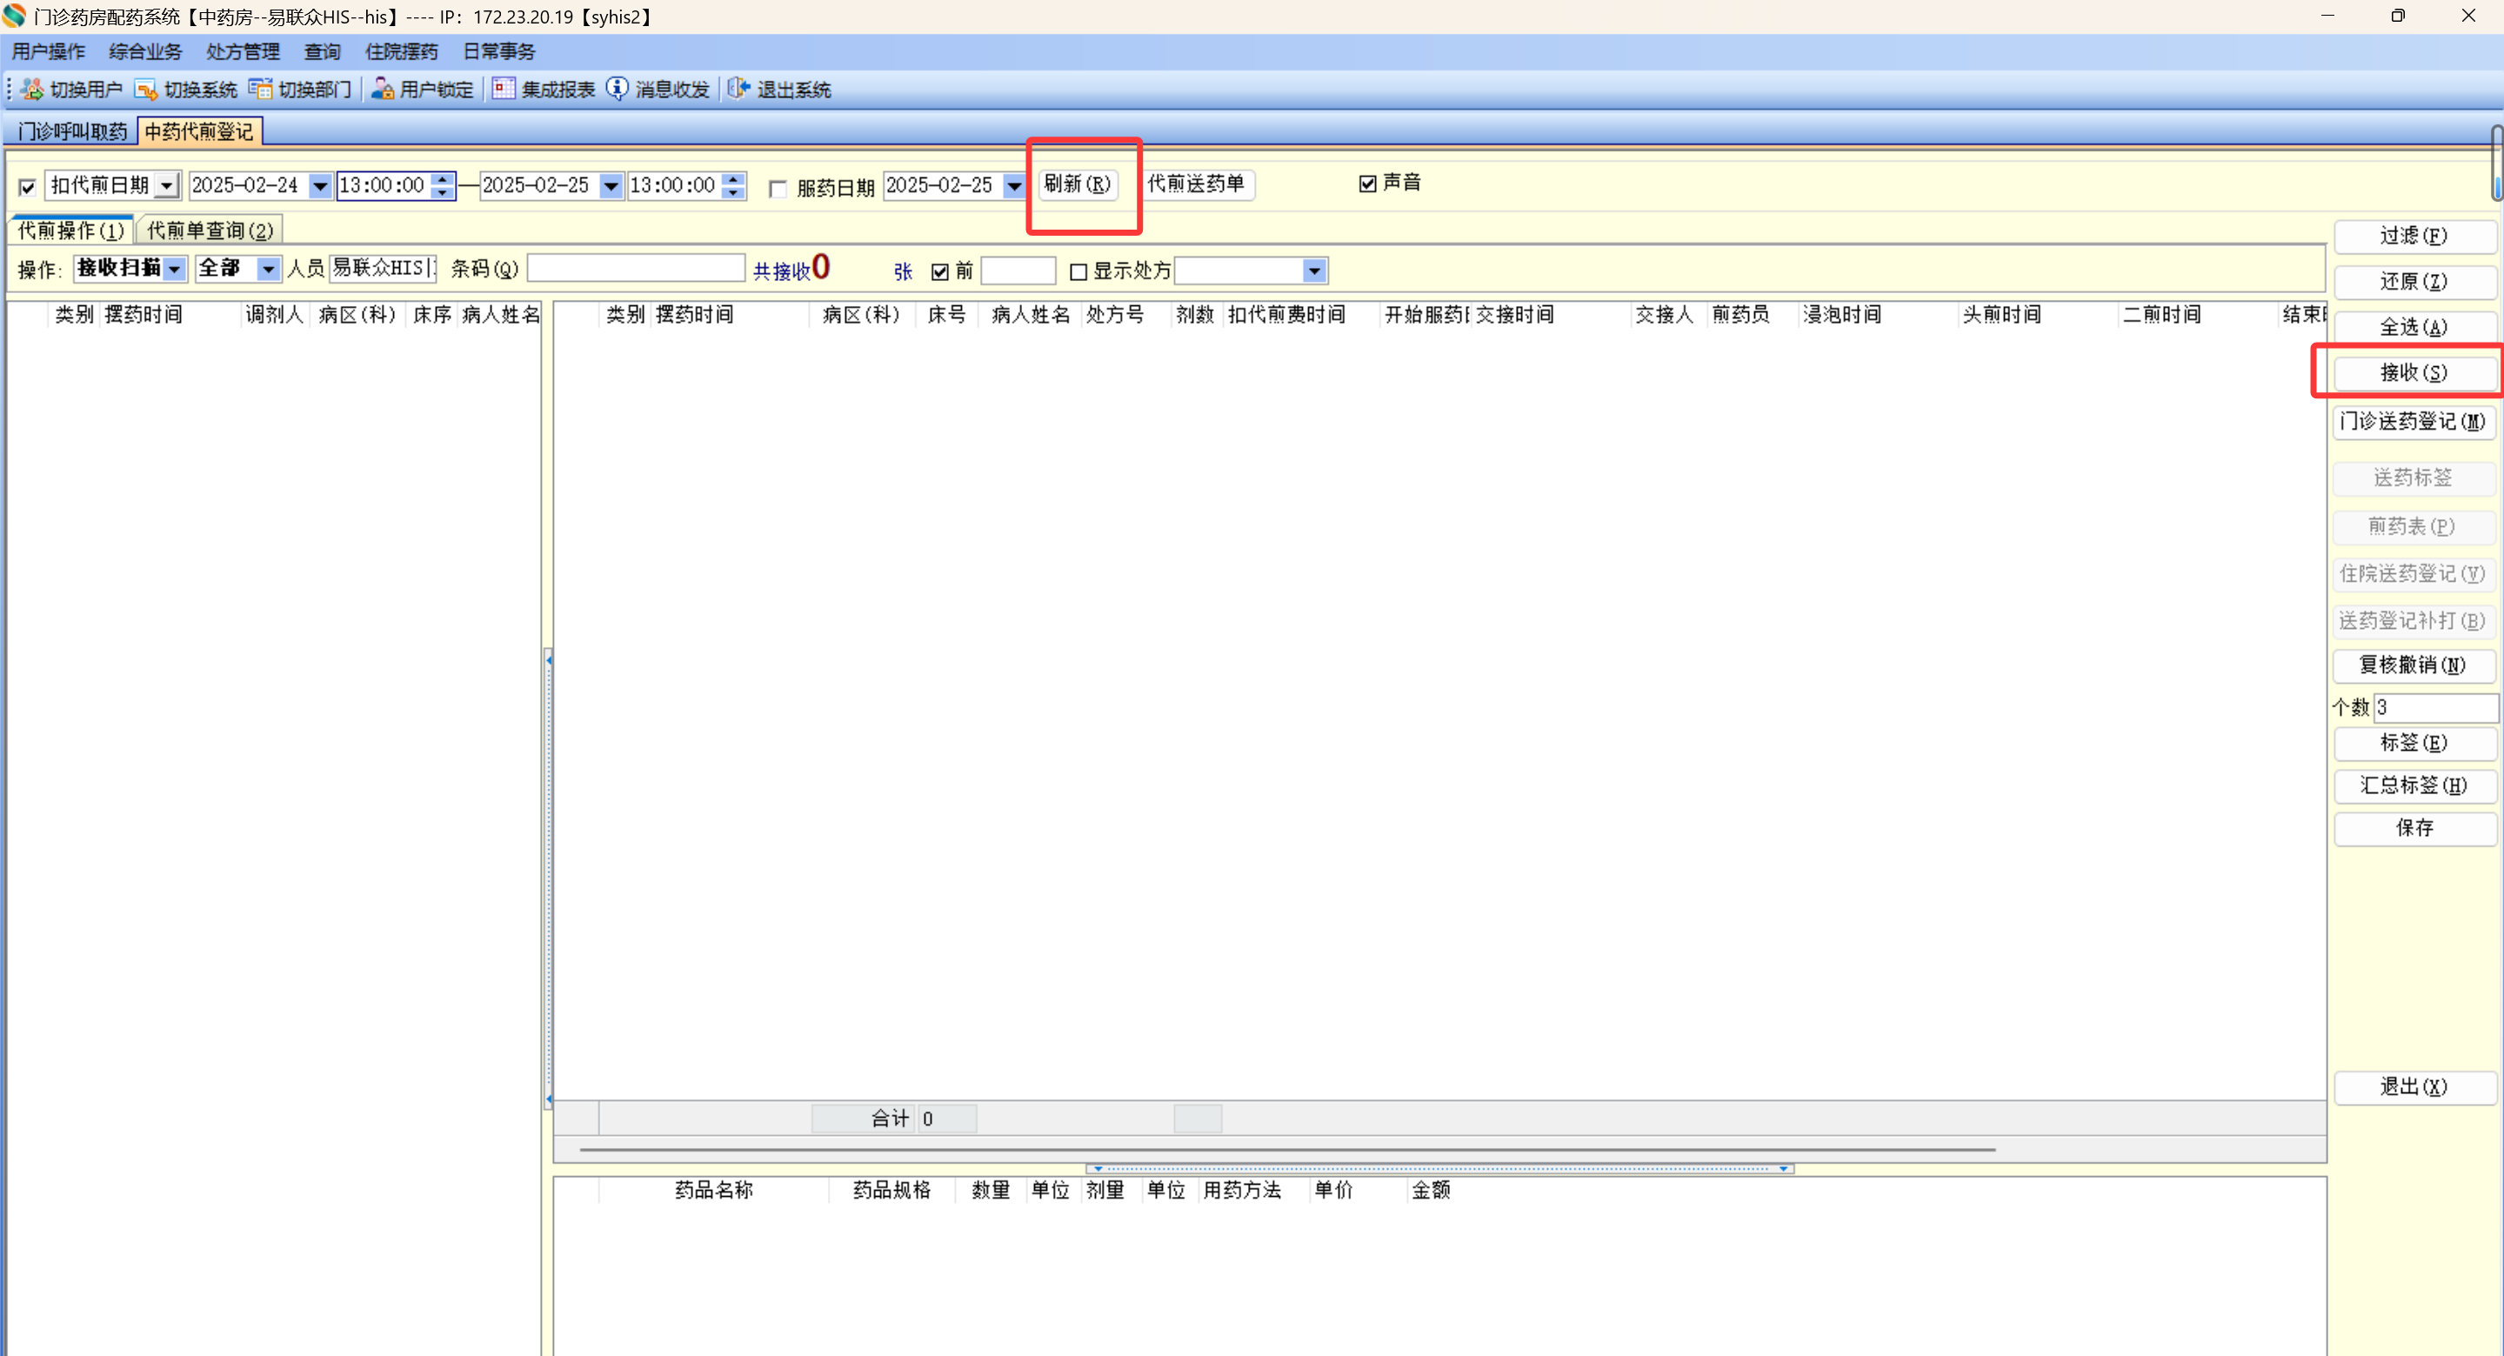Click the 条码(Q) barcode input field
Image resolution: width=2504 pixels, height=1356 pixels.
636,270
